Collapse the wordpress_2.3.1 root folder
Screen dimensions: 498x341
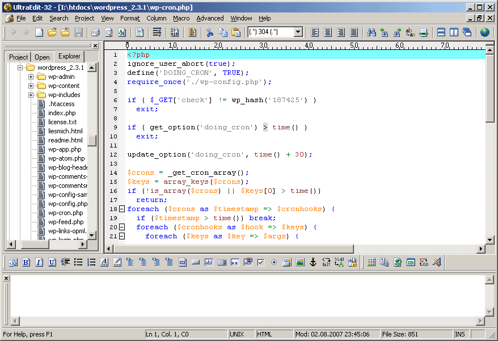point(20,68)
